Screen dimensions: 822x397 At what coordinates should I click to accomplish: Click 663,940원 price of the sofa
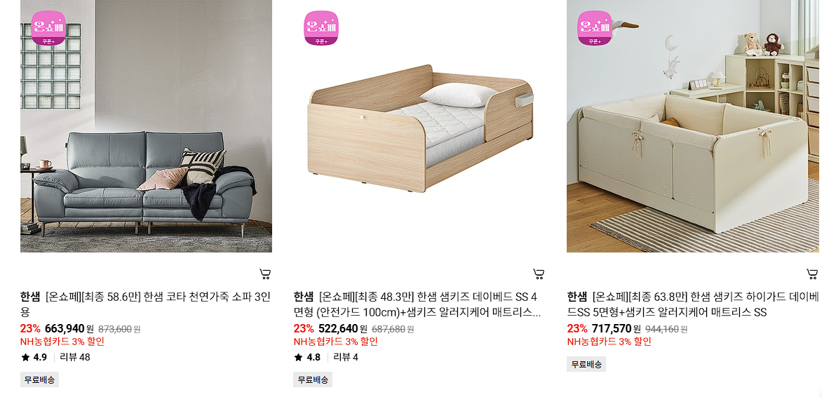pos(69,329)
